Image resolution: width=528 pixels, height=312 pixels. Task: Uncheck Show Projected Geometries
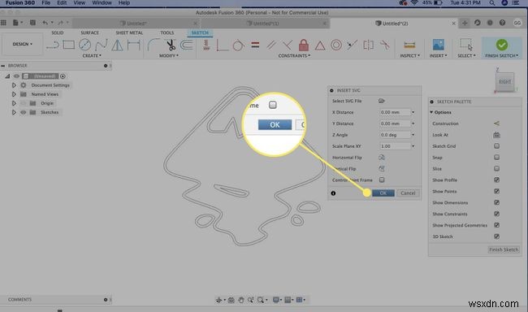pyautogui.click(x=496, y=225)
